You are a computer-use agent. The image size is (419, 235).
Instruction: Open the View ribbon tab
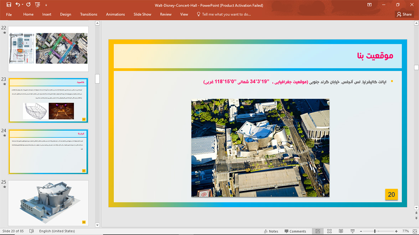[x=184, y=15]
